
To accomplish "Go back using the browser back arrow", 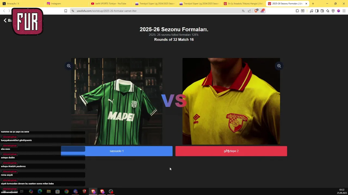I will click(x=4, y=11).
